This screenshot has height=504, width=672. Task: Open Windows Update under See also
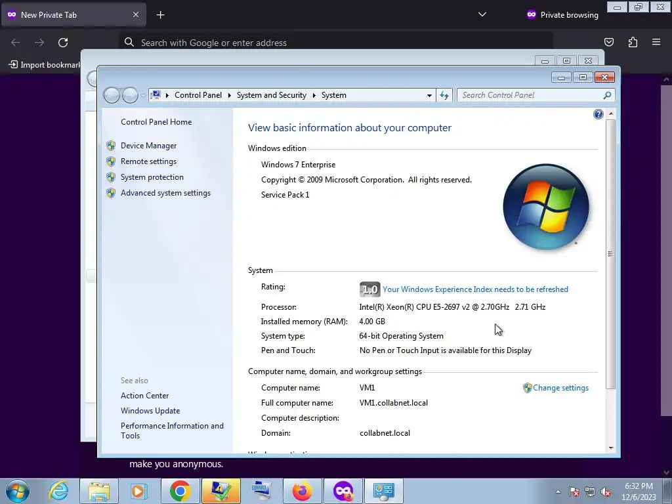150,411
